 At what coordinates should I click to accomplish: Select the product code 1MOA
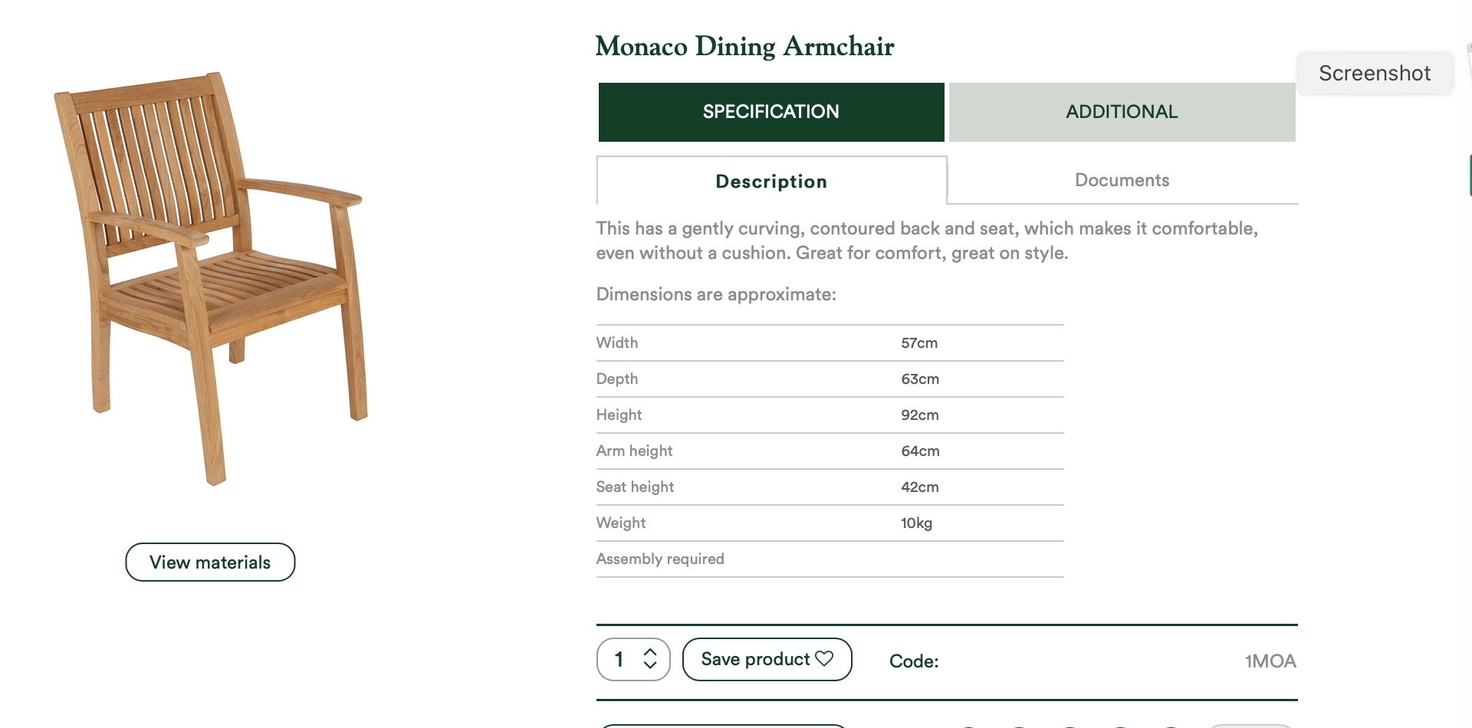[x=1270, y=661]
